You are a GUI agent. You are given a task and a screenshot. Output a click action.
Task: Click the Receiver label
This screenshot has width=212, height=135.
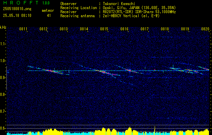pyautogui.click(x=68, y=12)
